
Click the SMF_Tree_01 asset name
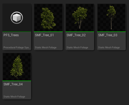tap(44, 35)
